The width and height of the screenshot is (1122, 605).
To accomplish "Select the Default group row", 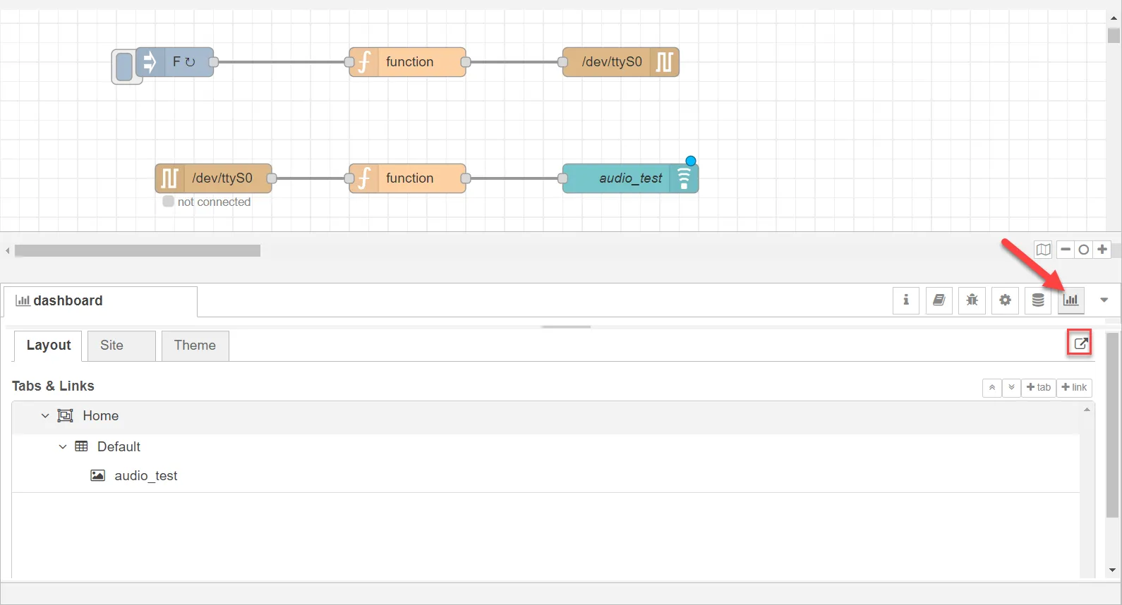I will (546, 447).
